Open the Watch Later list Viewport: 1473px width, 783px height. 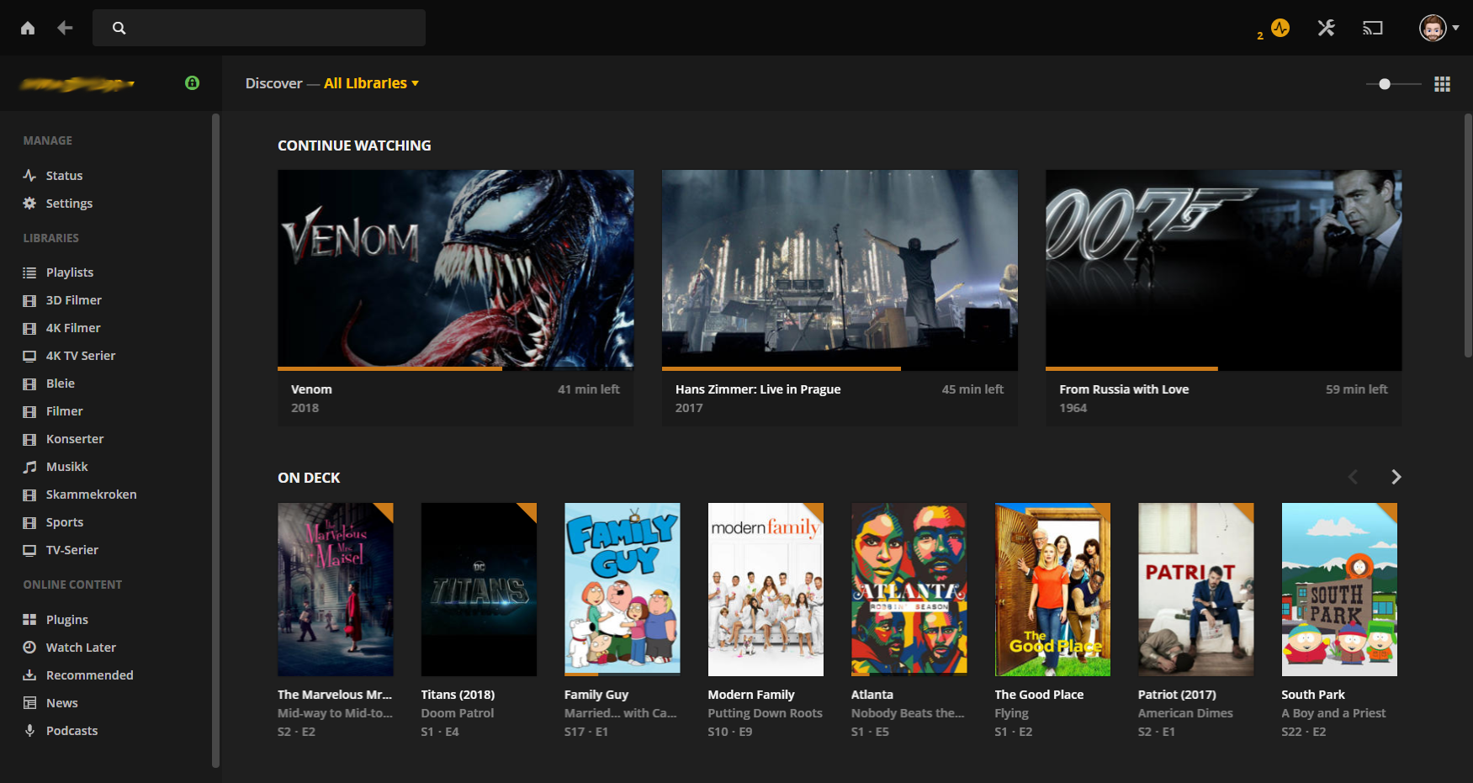pos(81,647)
